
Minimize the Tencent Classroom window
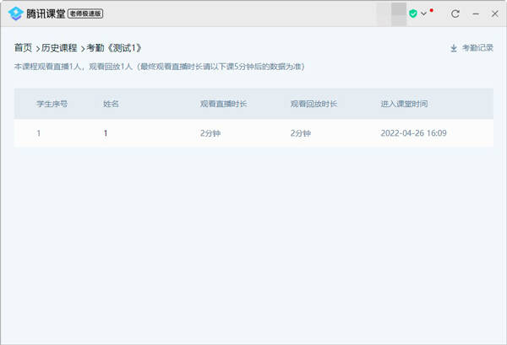(476, 13)
